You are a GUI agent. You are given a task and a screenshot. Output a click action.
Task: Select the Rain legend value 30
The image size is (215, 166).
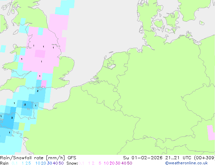coord(50,163)
